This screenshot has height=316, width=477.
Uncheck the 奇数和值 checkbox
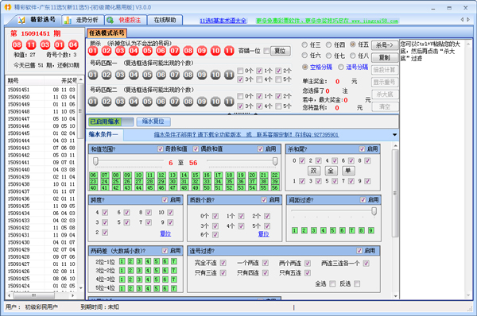tap(161, 149)
